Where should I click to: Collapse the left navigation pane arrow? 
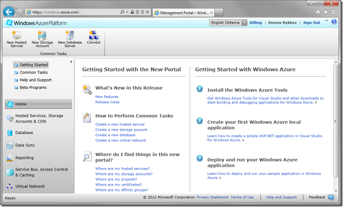tap(71, 62)
